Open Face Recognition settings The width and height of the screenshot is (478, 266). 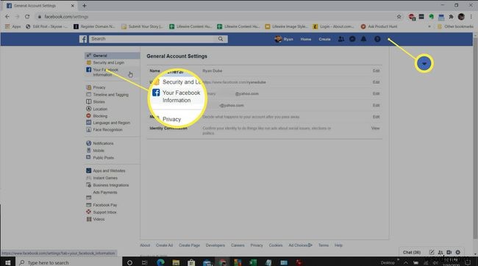(x=107, y=129)
